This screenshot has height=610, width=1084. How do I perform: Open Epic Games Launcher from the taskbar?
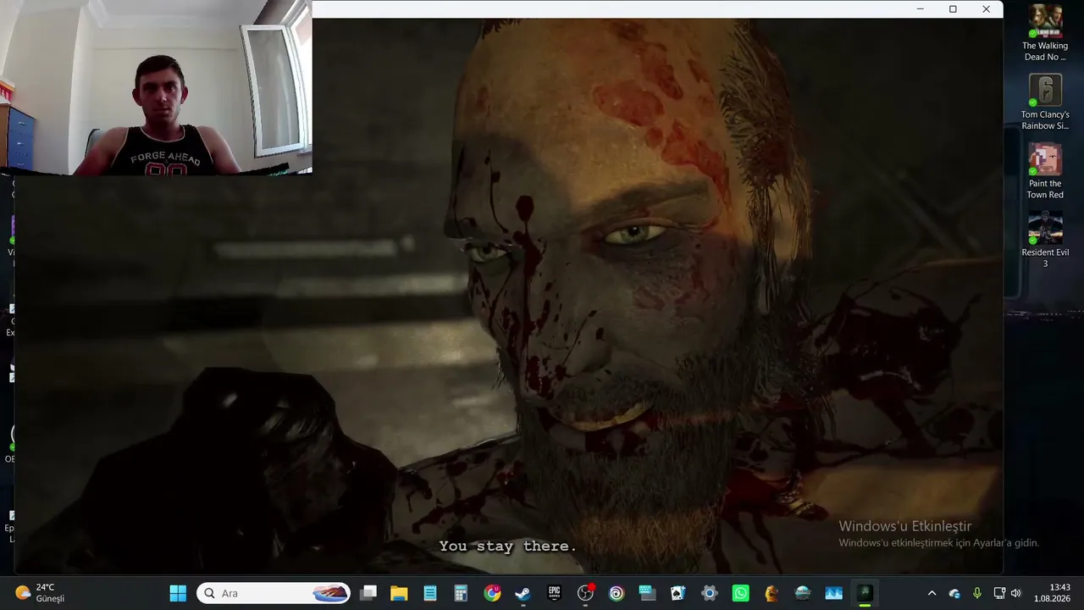coord(555,593)
